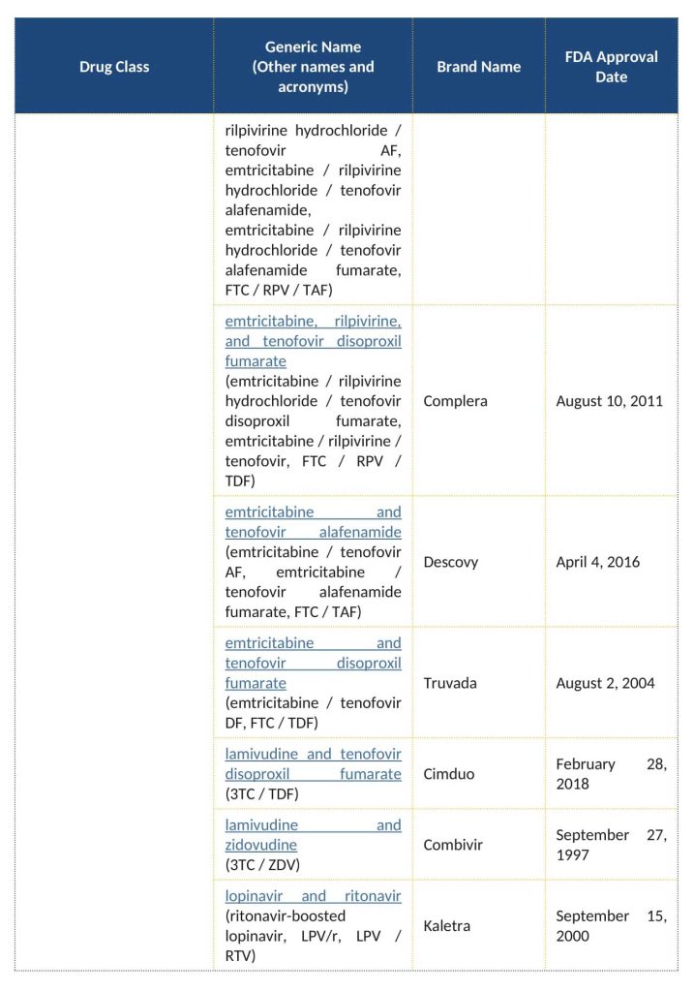
Task: Click the August 10, 2011 approval date
Action: (609, 400)
